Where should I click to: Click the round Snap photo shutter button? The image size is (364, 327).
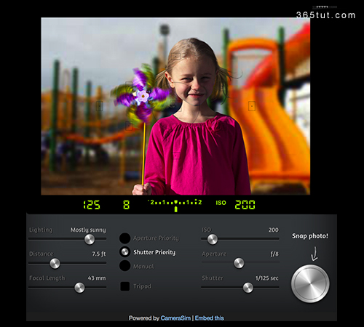(310, 283)
